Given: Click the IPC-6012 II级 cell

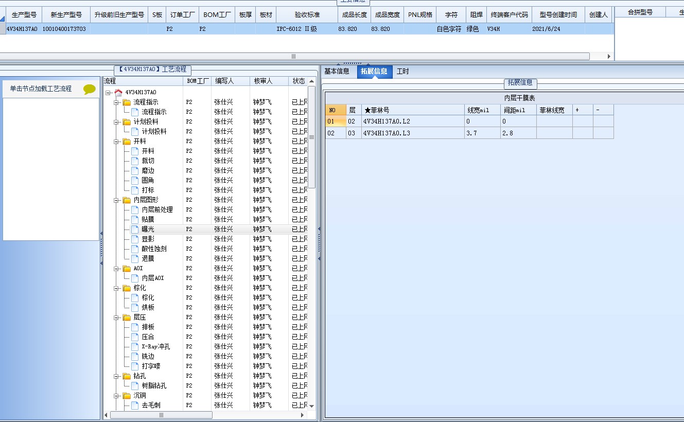Looking at the screenshot, I should (307, 29).
